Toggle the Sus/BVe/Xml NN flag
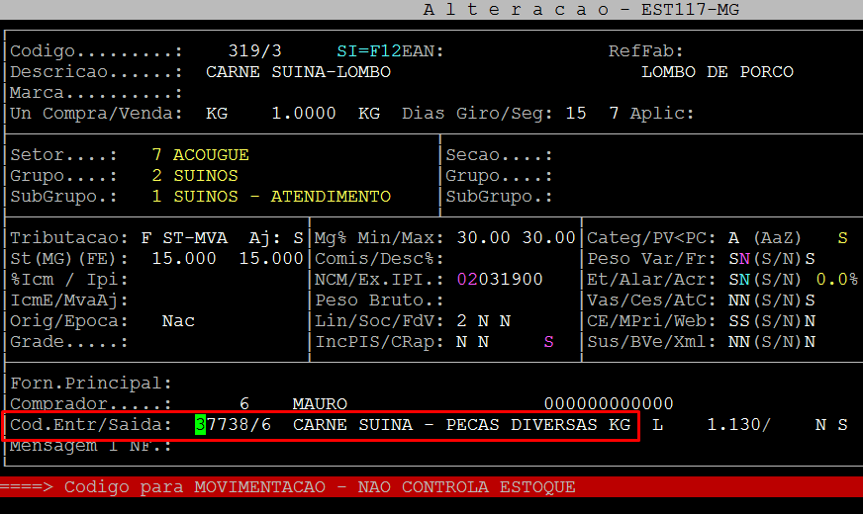The height and width of the screenshot is (514, 863). click(x=739, y=342)
